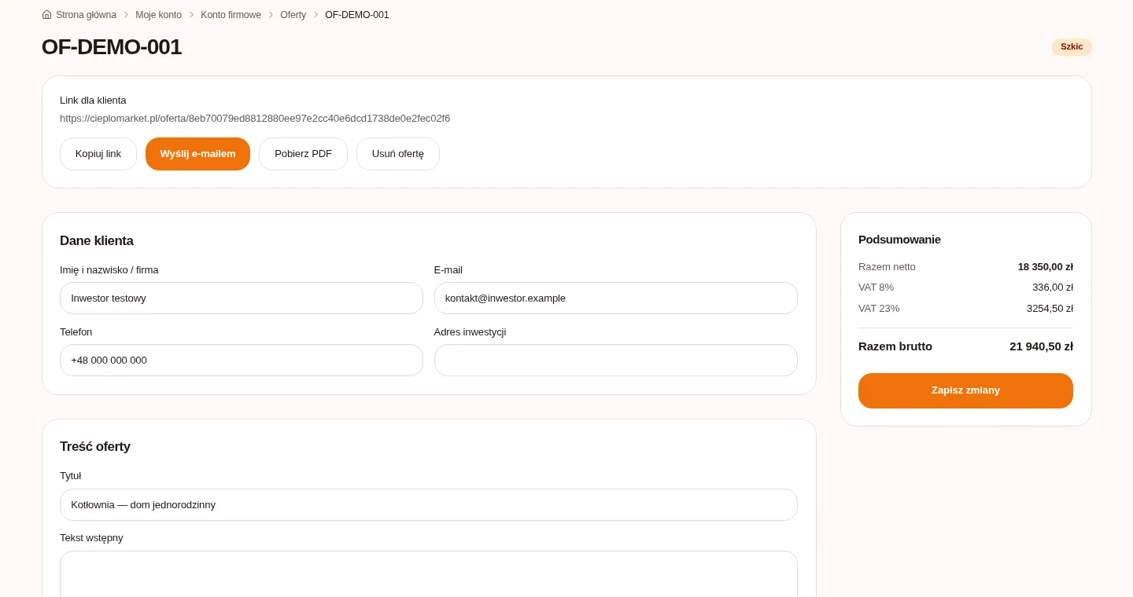
Task: Click the home icon in breadcrumb
Action: (x=46, y=15)
